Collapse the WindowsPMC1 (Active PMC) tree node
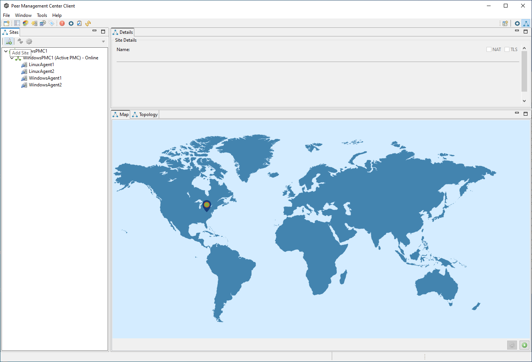532x362 pixels. (12, 58)
